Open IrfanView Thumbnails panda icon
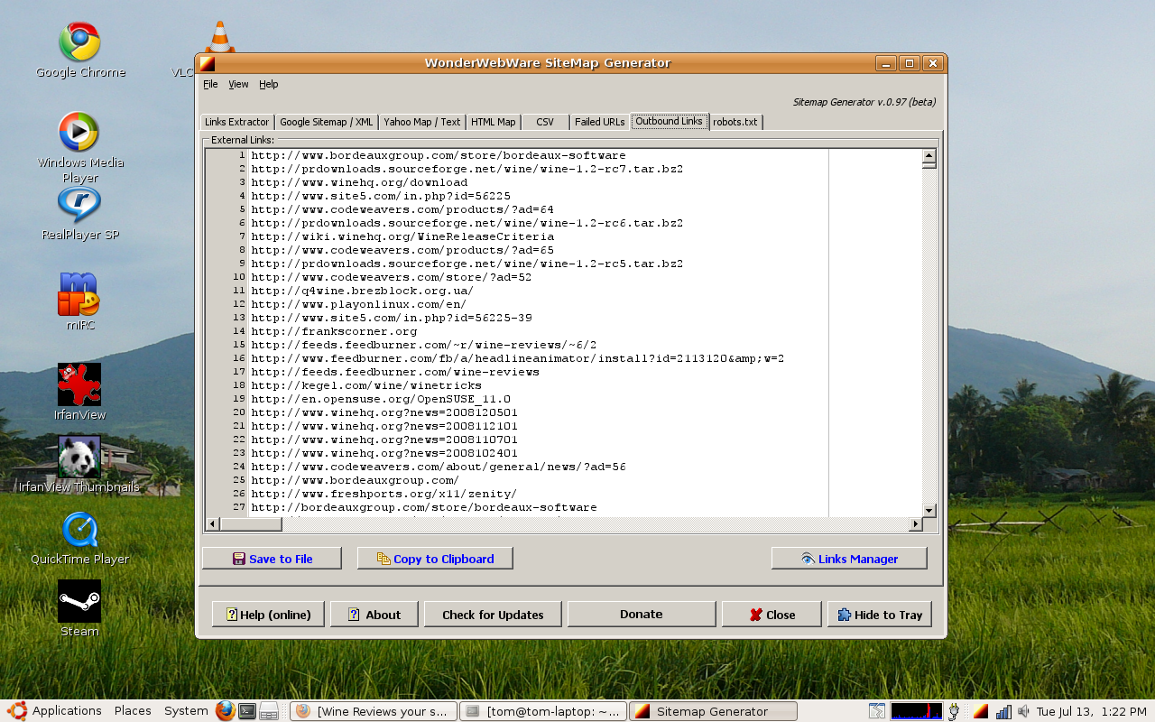The image size is (1155, 722). click(x=79, y=457)
